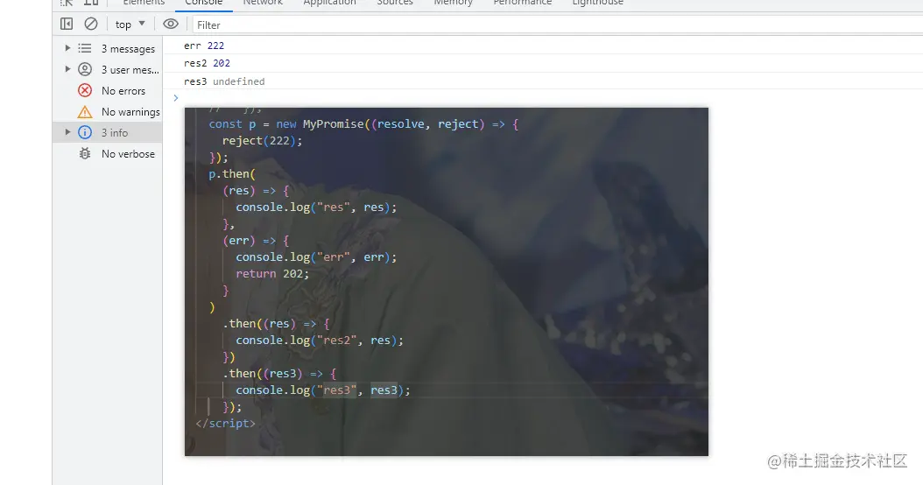Switch to the Sources tab
Screen dimensions: 923x485
pyautogui.click(x=395, y=3)
